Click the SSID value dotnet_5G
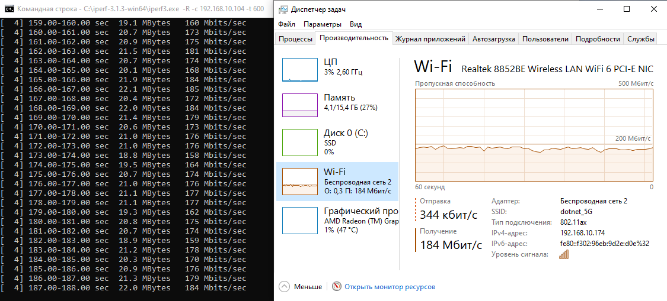The image size is (667, 301). (x=577, y=212)
